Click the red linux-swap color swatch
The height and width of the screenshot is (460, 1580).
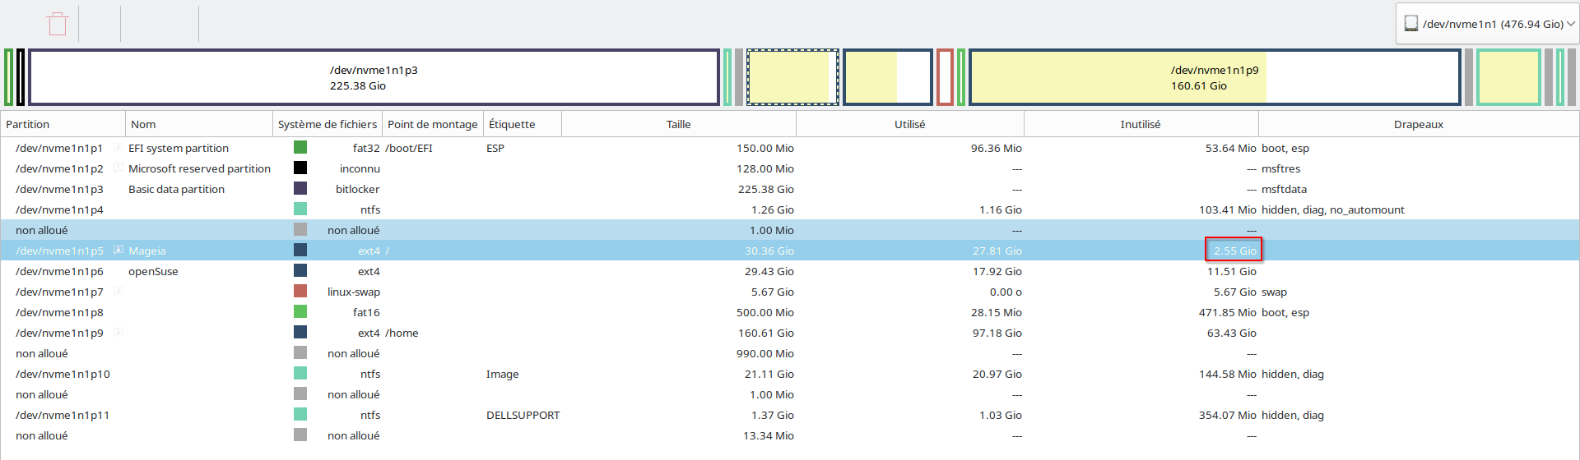tap(300, 291)
